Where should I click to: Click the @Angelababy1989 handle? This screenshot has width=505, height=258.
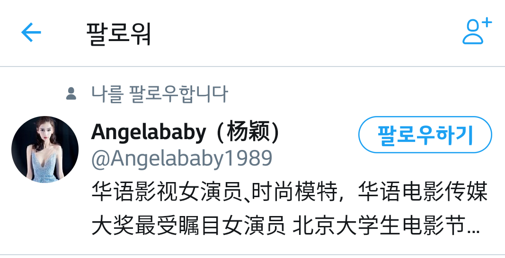182,158
